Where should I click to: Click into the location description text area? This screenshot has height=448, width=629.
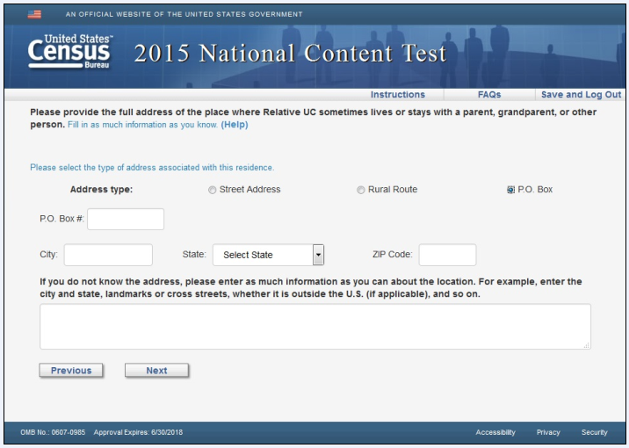(x=314, y=327)
